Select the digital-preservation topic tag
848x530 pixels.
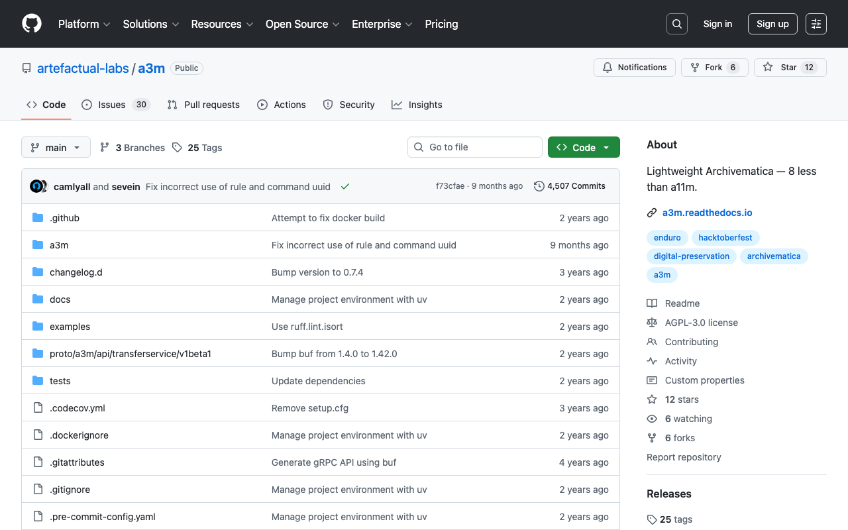point(691,256)
